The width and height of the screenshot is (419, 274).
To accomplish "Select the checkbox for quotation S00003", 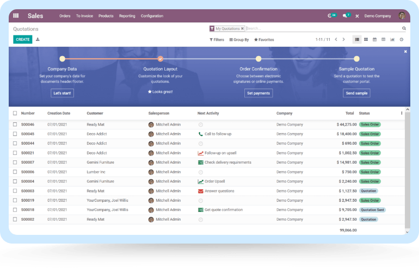I will pyautogui.click(x=15, y=191).
